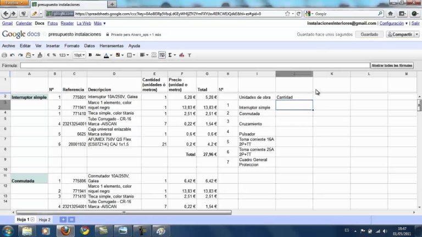Click the paste clipboard icon
This screenshot has height=237, width=422.
point(28,55)
